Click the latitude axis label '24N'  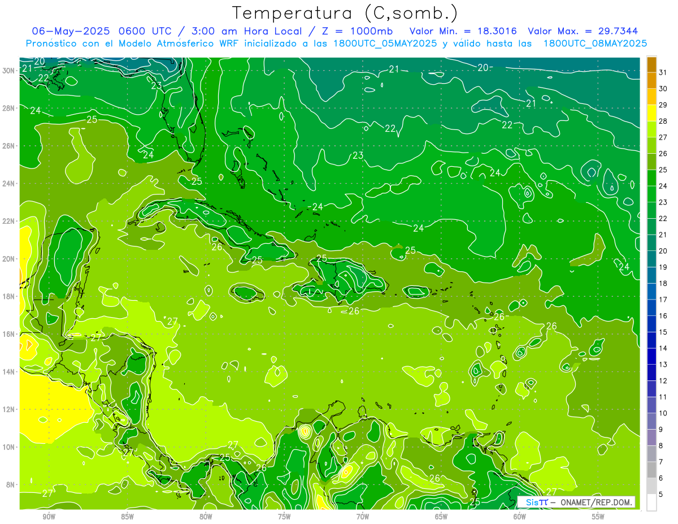[x=8, y=183]
